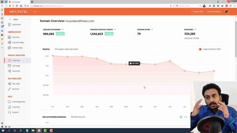Click the info icon beside Organic Monthly Traffic
Image resolution: width=237 pixels, height=133 pixels.
click(x=115, y=30)
